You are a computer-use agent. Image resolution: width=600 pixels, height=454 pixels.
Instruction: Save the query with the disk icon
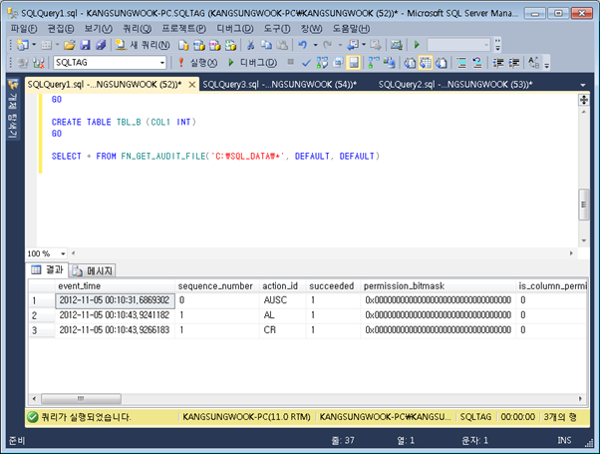pyautogui.click(x=85, y=45)
